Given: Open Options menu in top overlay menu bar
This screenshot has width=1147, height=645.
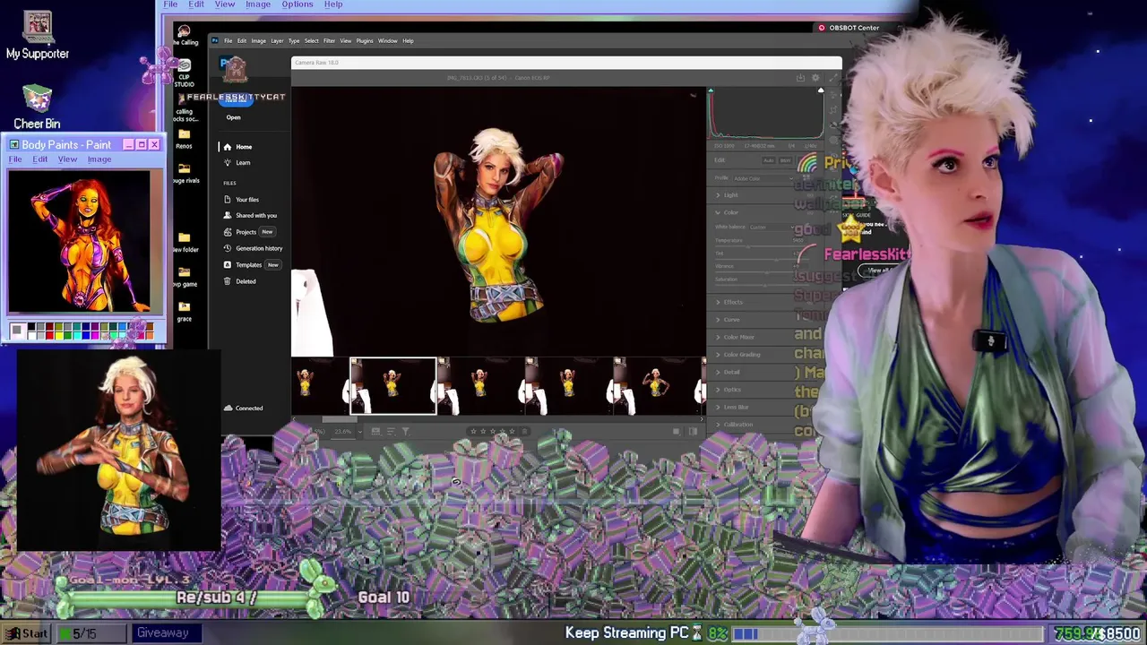Looking at the screenshot, I should coord(298,4).
